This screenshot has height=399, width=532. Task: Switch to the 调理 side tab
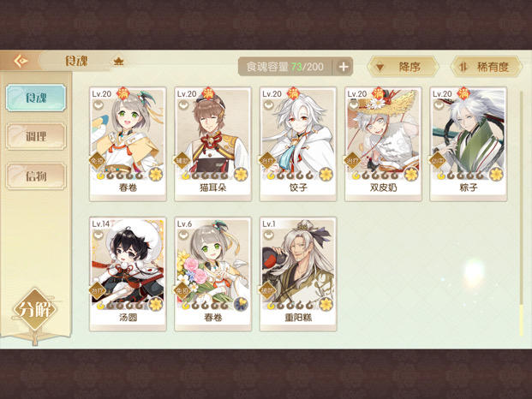pyautogui.click(x=36, y=137)
